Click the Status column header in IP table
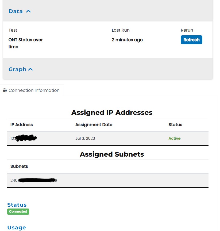This screenshot has height=231, width=220. coord(175,125)
